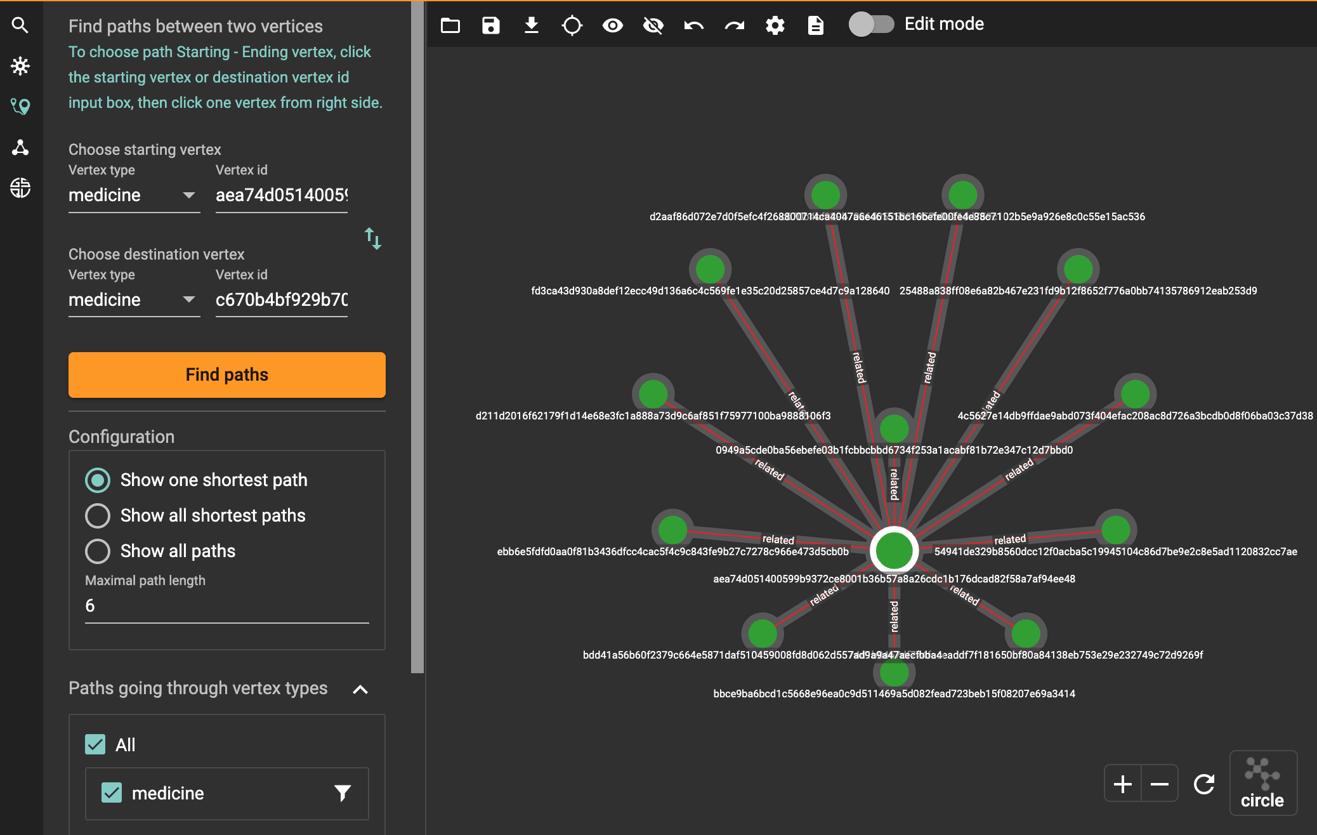Click the open folder toolbar icon
This screenshot has height=835, width=1317.
pos(450,25)
